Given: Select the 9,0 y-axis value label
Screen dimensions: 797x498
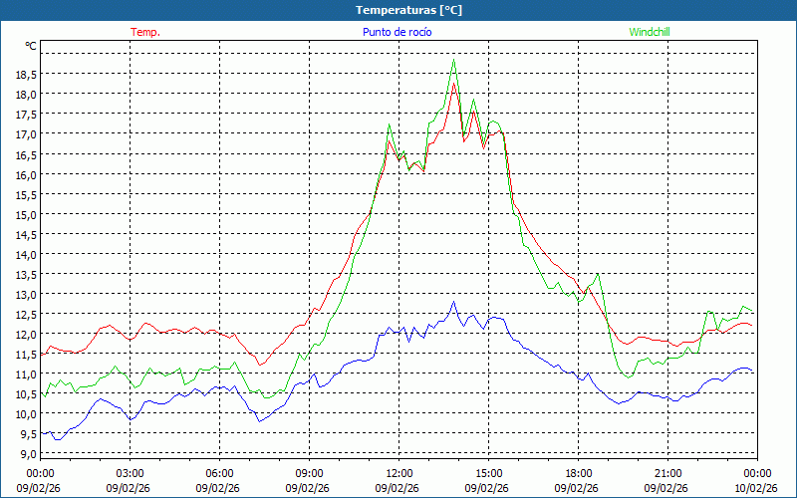Looking at the screenshot, I should pyautogui.click(x=30, y=454).
